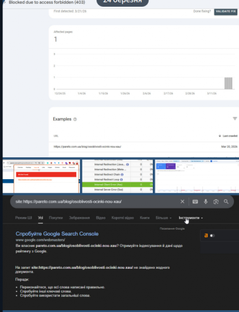
Task: Click the www.google.com/webmasters/ URL
Action: [x=40, y=240]
